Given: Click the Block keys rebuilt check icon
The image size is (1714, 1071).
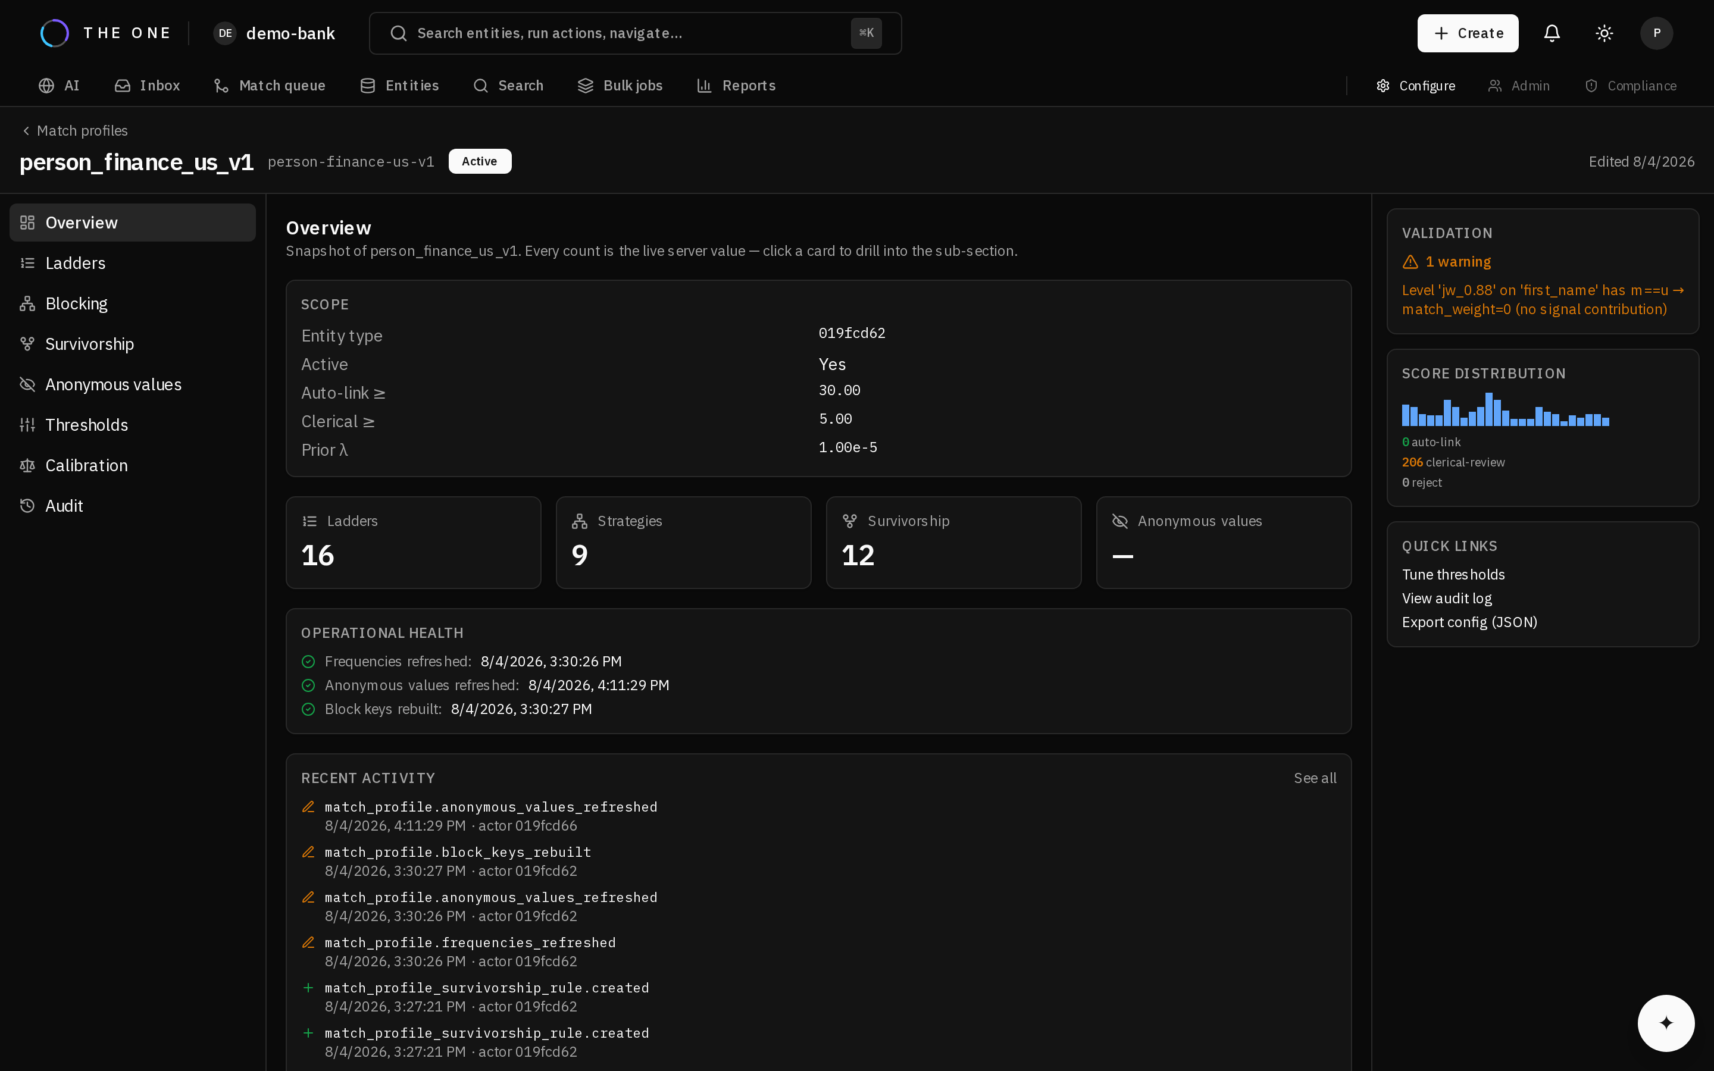Looking at the screenshot, I should [x=308, y=709].
